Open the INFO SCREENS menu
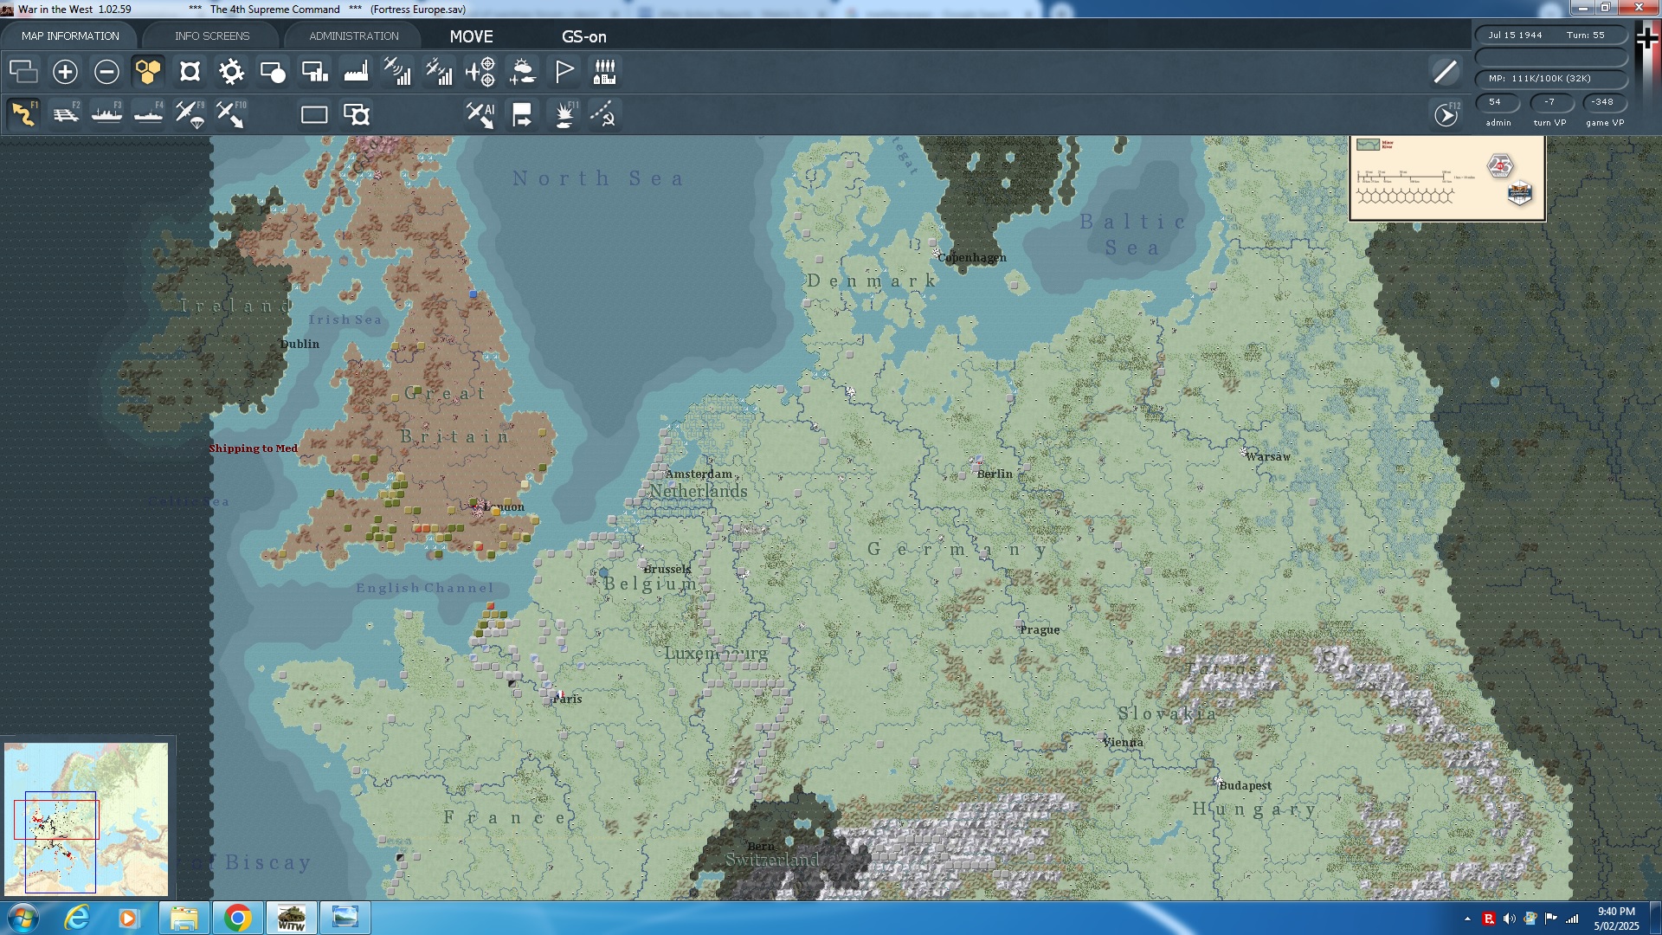1662x935 pixels. (x=211, y=35)
